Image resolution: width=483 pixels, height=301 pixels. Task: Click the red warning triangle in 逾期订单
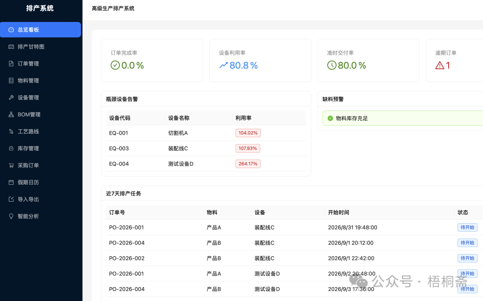440,65
